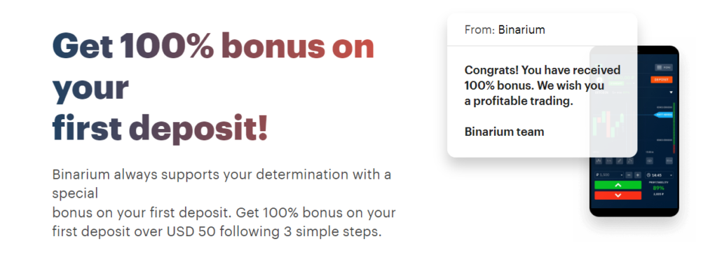The width and height of the screenshot is (722, 267).
Task: Click the chart type icon in toolbar
Action: [x=599, y=160]
